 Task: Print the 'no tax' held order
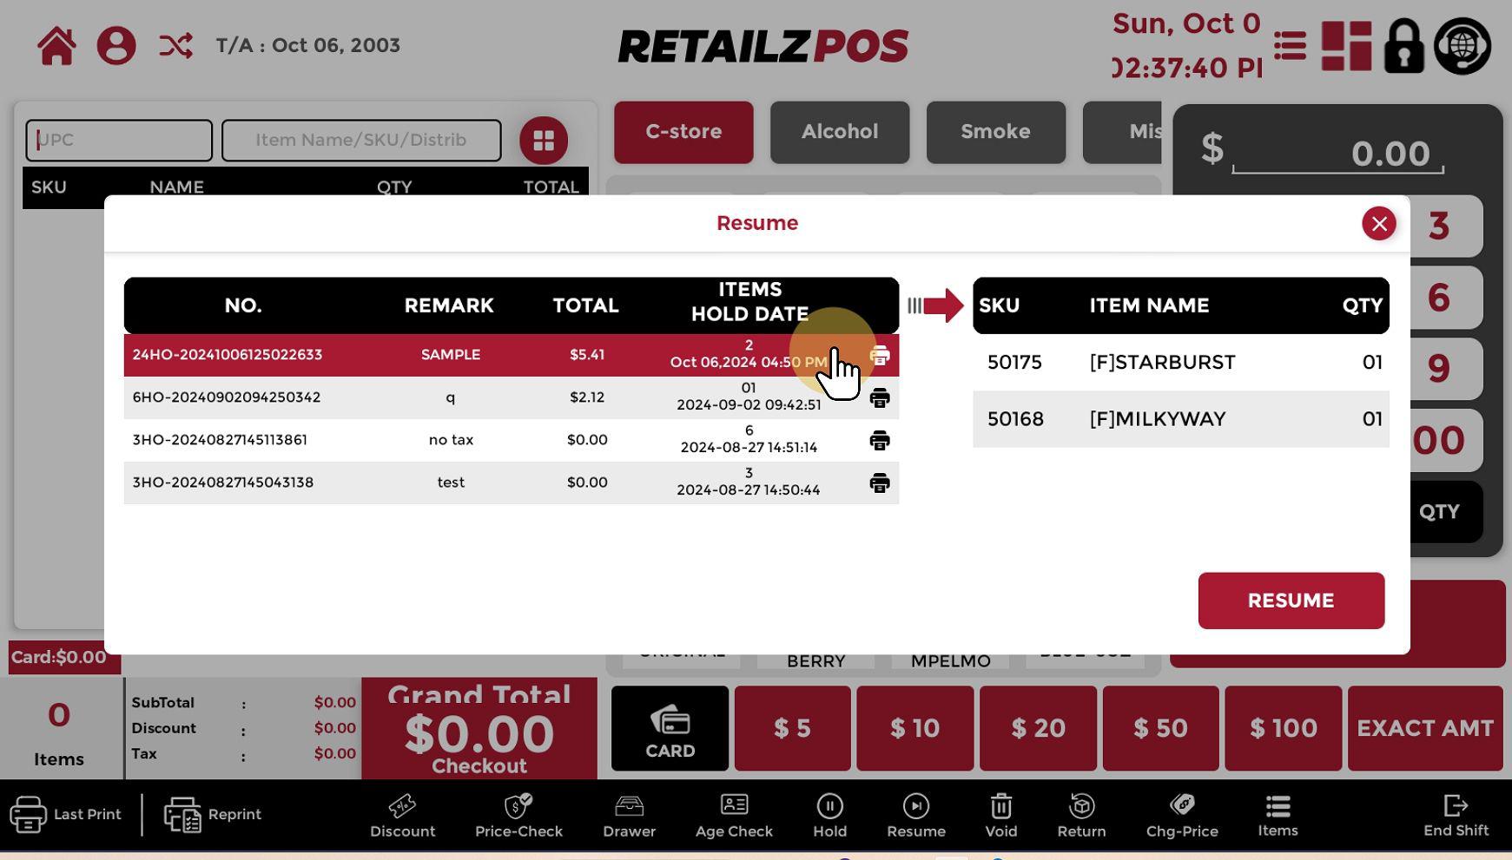pyautogui.click(x=879, y=440)
